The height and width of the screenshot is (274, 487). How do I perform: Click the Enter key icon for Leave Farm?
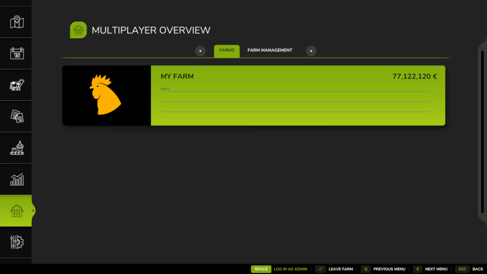click(320, 269)
